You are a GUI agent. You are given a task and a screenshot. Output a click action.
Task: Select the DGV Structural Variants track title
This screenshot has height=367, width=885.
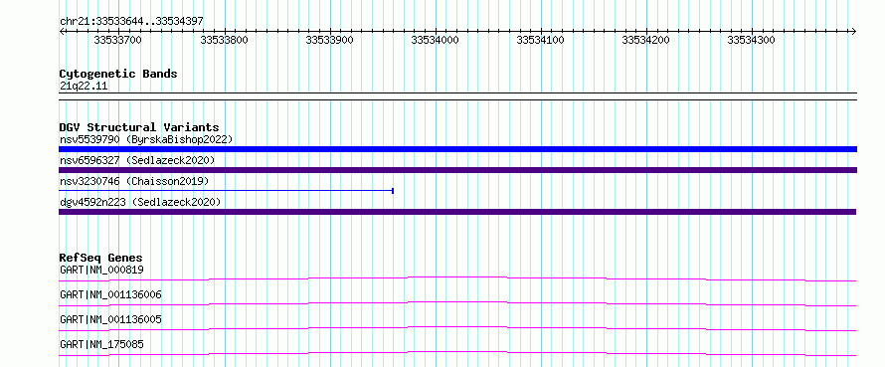[x=139, y=127]
